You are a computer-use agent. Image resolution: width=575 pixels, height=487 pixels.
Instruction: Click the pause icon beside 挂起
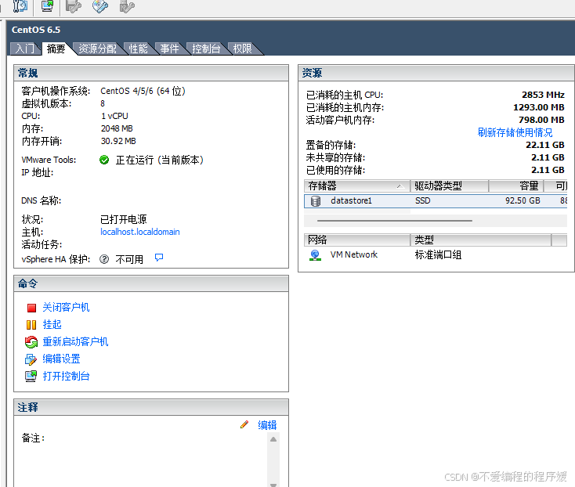(31, 325)
